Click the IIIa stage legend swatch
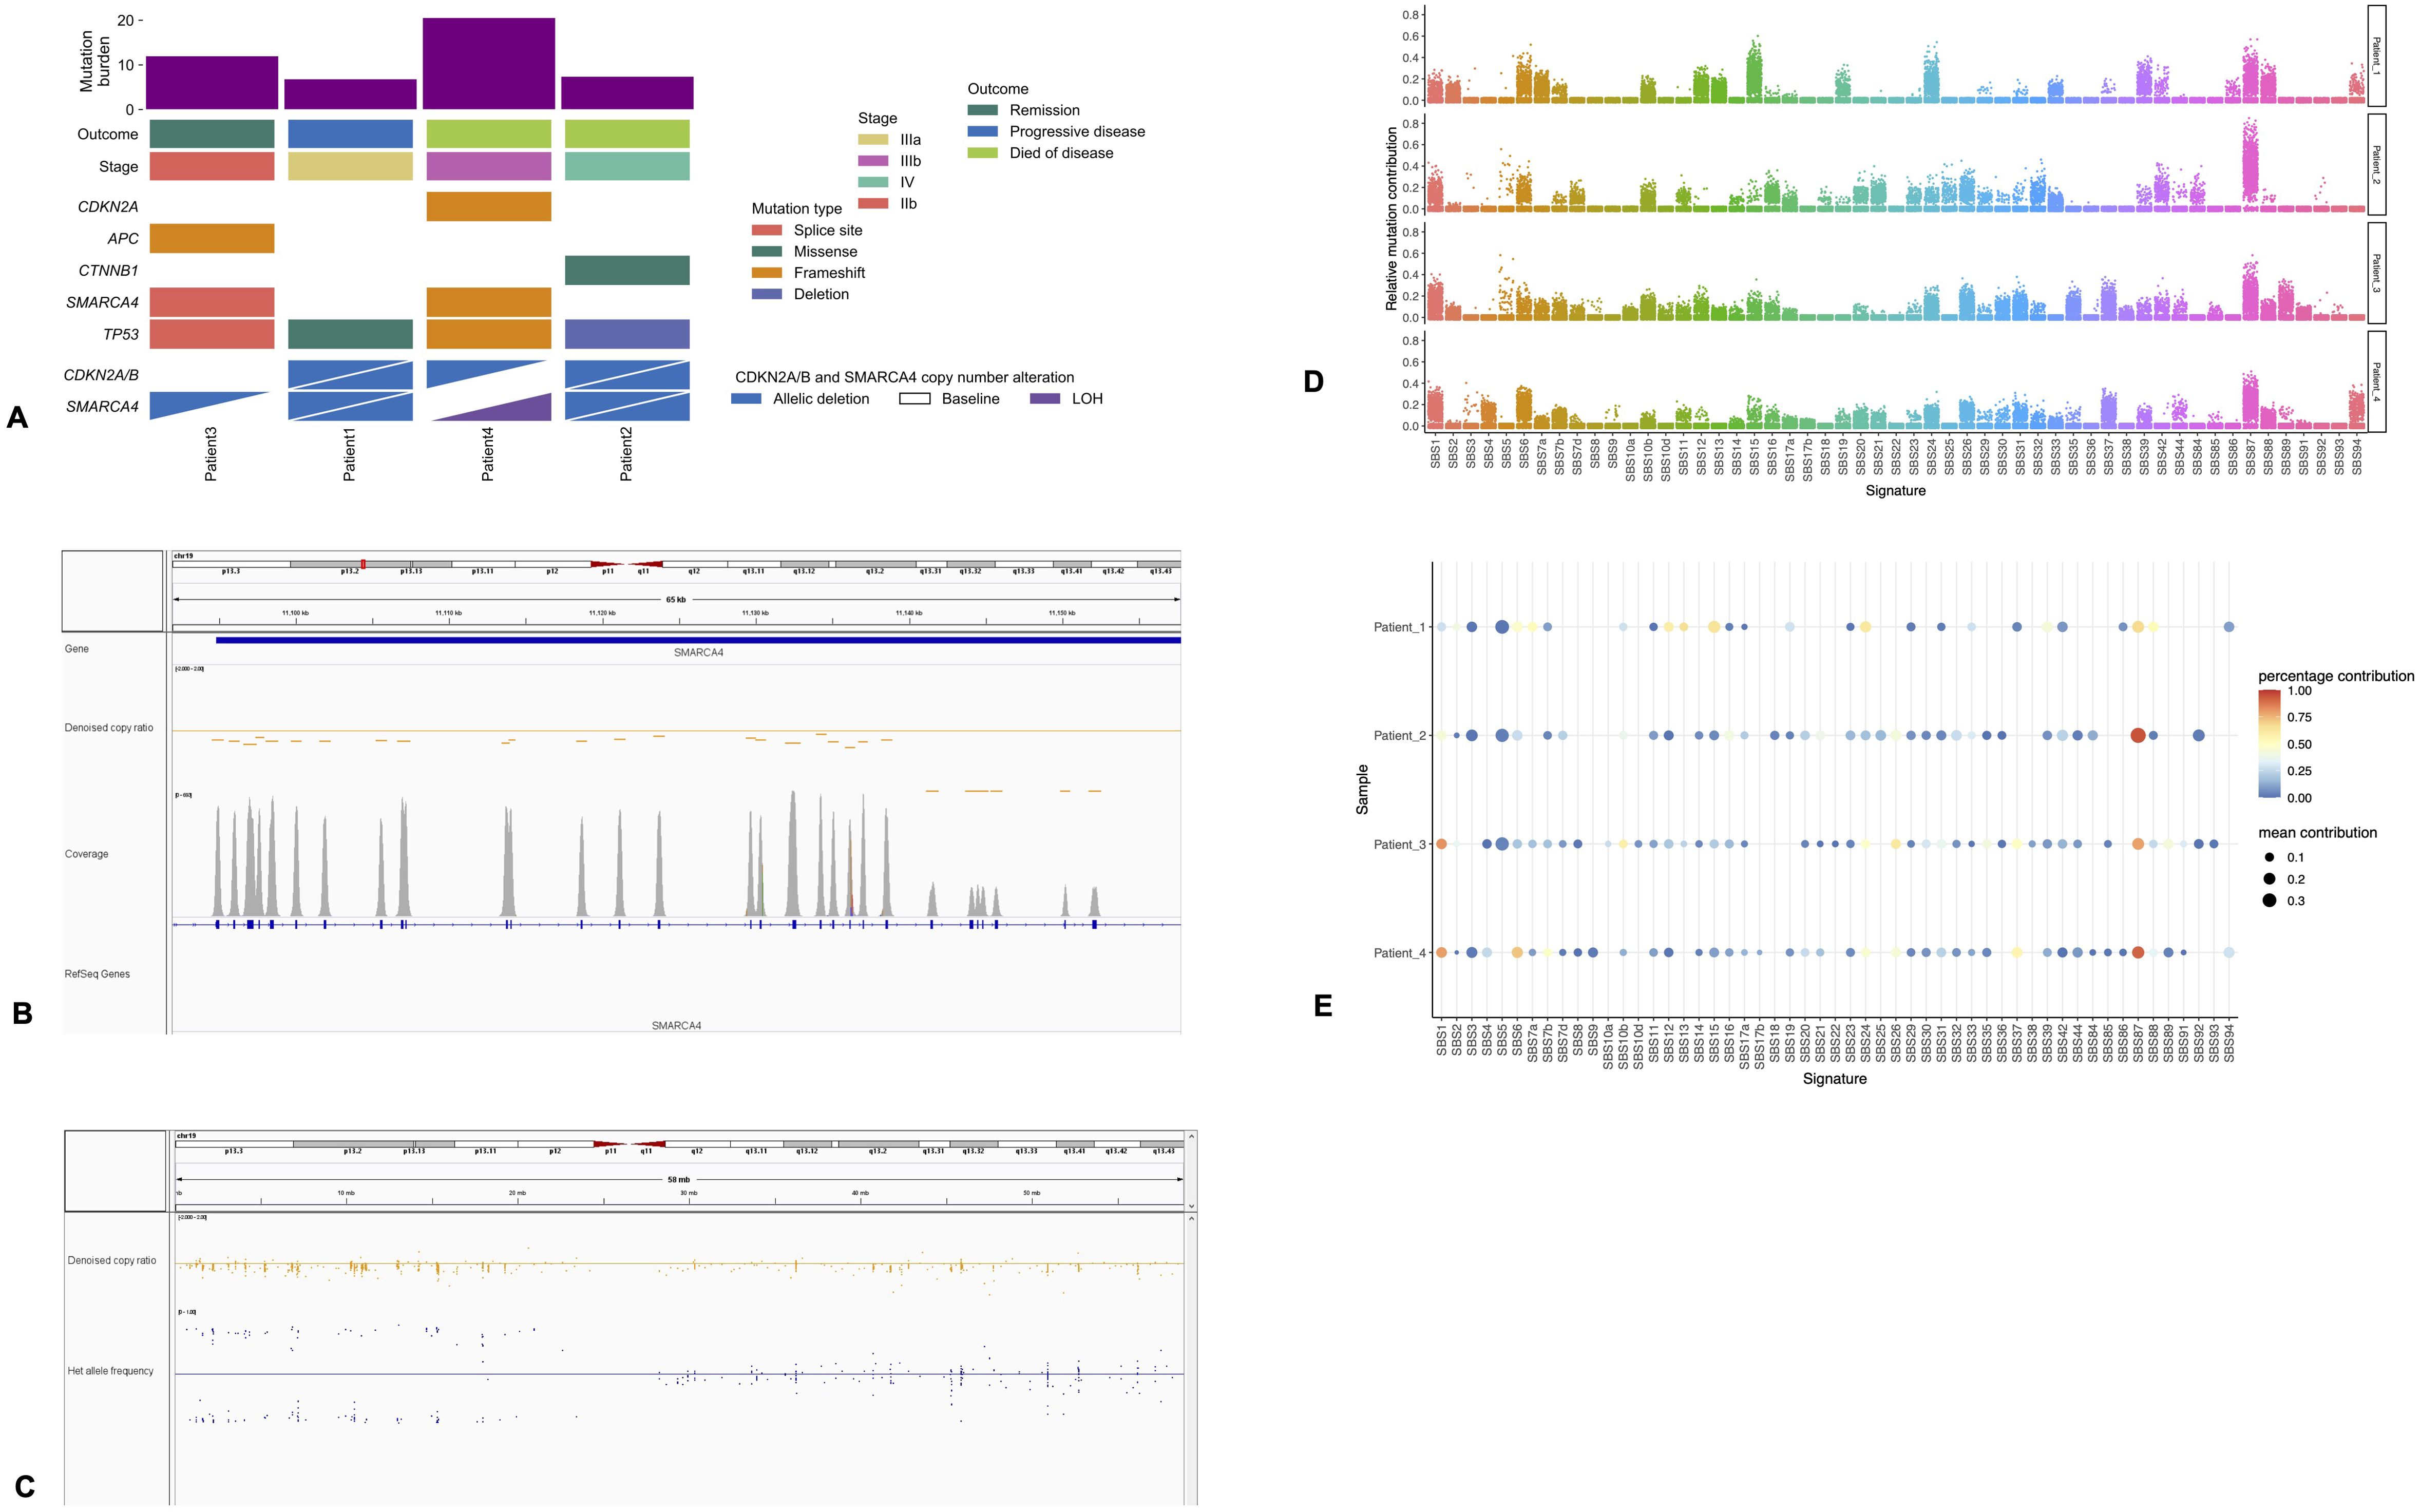The width and height of the screenshot is (2420, 1512). (873, 140)
